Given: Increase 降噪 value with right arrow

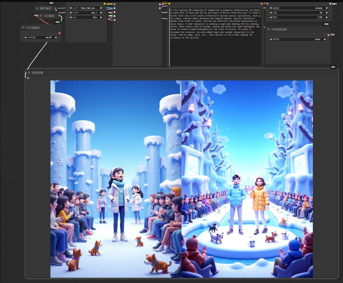Looking at the screenshot, I should coord(326,17).
